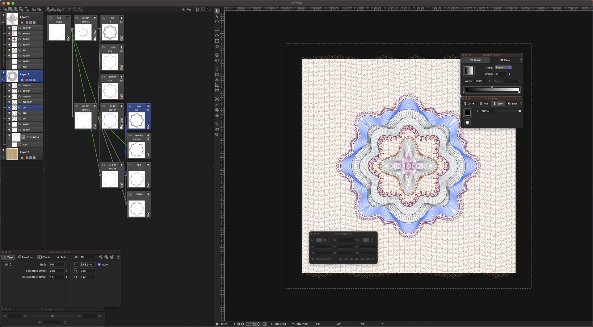This screenshot has width=593, height=327.
Task: Uncheck the Auto checkbox in Excentro Control
Action: [99, 265]
